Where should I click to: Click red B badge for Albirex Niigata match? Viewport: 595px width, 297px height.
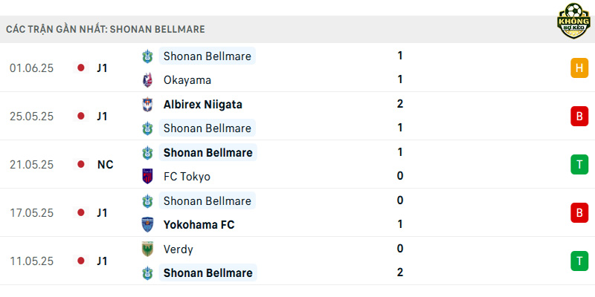(x=579, y=117)
